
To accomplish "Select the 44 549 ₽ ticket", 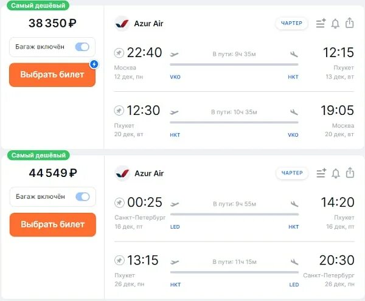I will 52,224.
